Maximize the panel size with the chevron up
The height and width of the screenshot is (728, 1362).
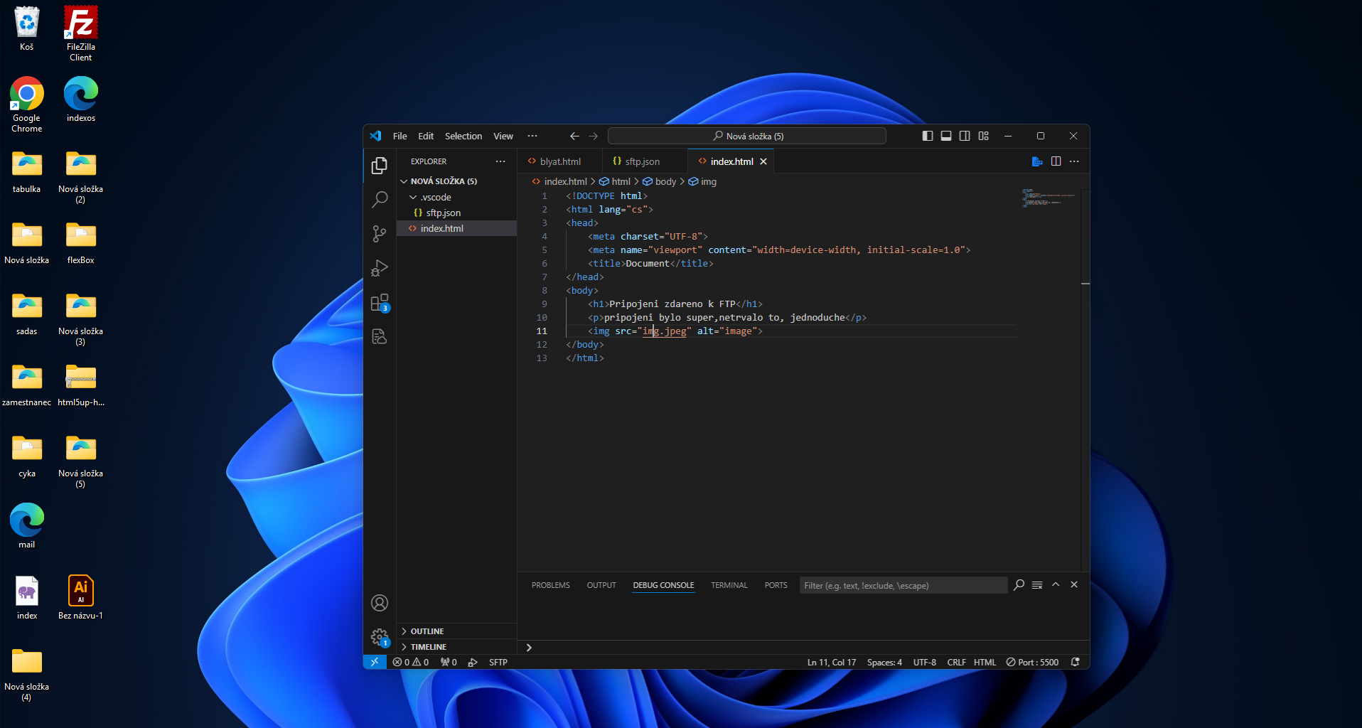pos(1056,584)
